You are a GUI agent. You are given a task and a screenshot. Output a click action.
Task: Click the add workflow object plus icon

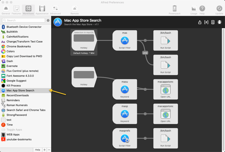pos(213,22)
